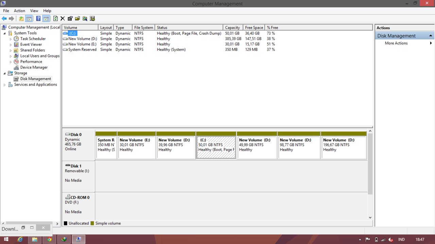
Task: Collapse the System Tools tree node
Action: click(x=5, y=33)
